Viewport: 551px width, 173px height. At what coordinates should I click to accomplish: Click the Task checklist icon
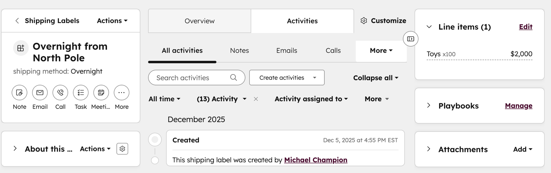pos(81,93)
